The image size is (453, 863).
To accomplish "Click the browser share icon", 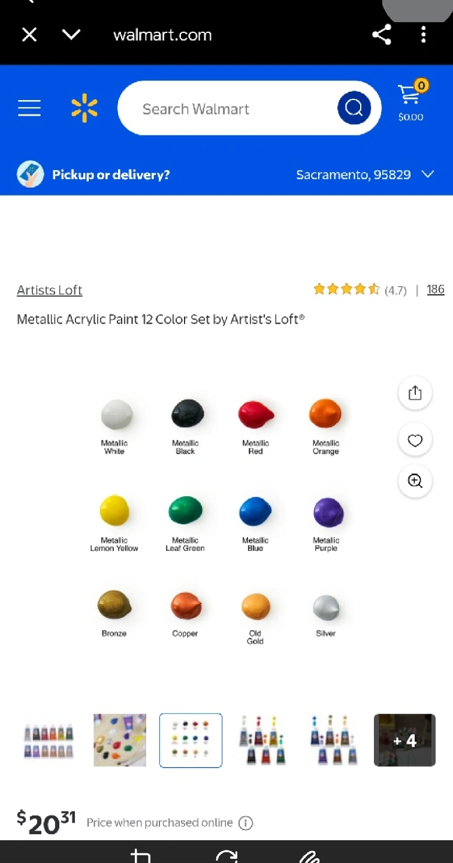I will (x=382, y=35).
